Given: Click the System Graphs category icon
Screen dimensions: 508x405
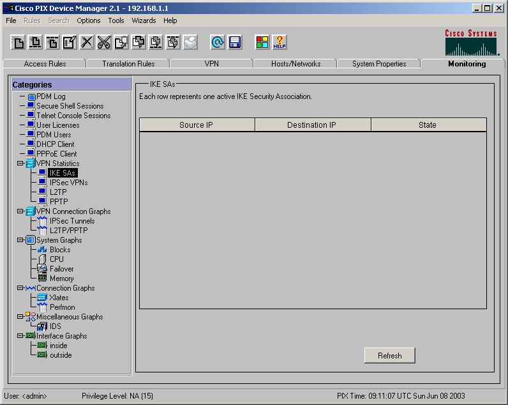Looking at the screenshot, I should click(31, 240).
